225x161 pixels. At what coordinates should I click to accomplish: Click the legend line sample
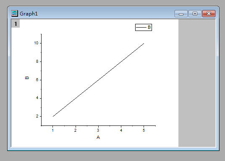141,27
